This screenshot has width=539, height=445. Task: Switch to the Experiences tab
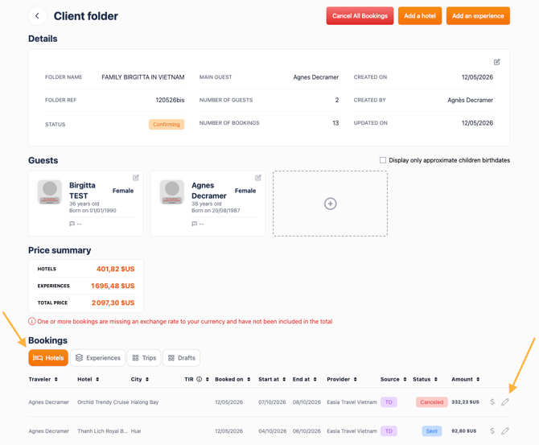tap(98, 358)
